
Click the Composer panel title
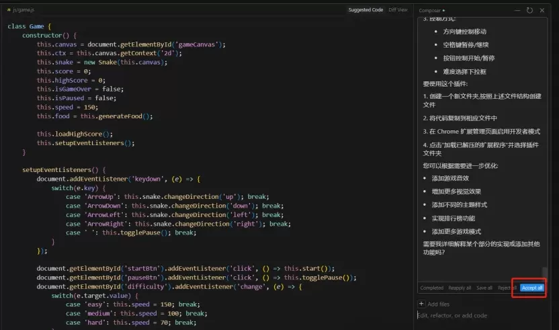pos(429,11)
